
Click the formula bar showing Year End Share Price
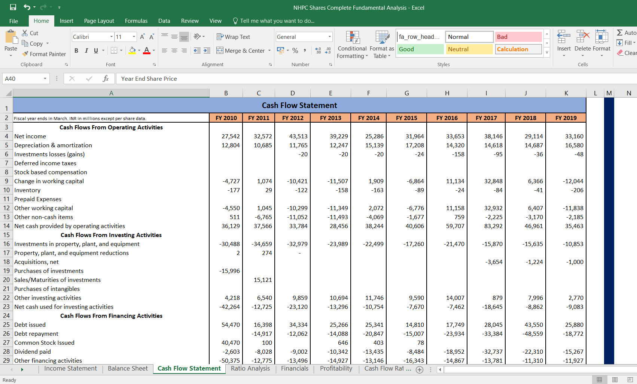[x=376, y=79]
